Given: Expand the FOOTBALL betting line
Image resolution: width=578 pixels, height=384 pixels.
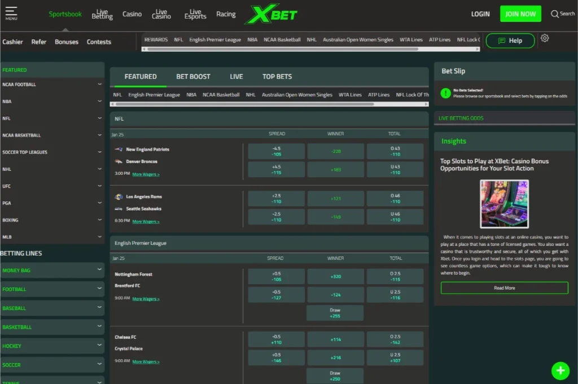Looking at the screenshot, I should (52, 289).
